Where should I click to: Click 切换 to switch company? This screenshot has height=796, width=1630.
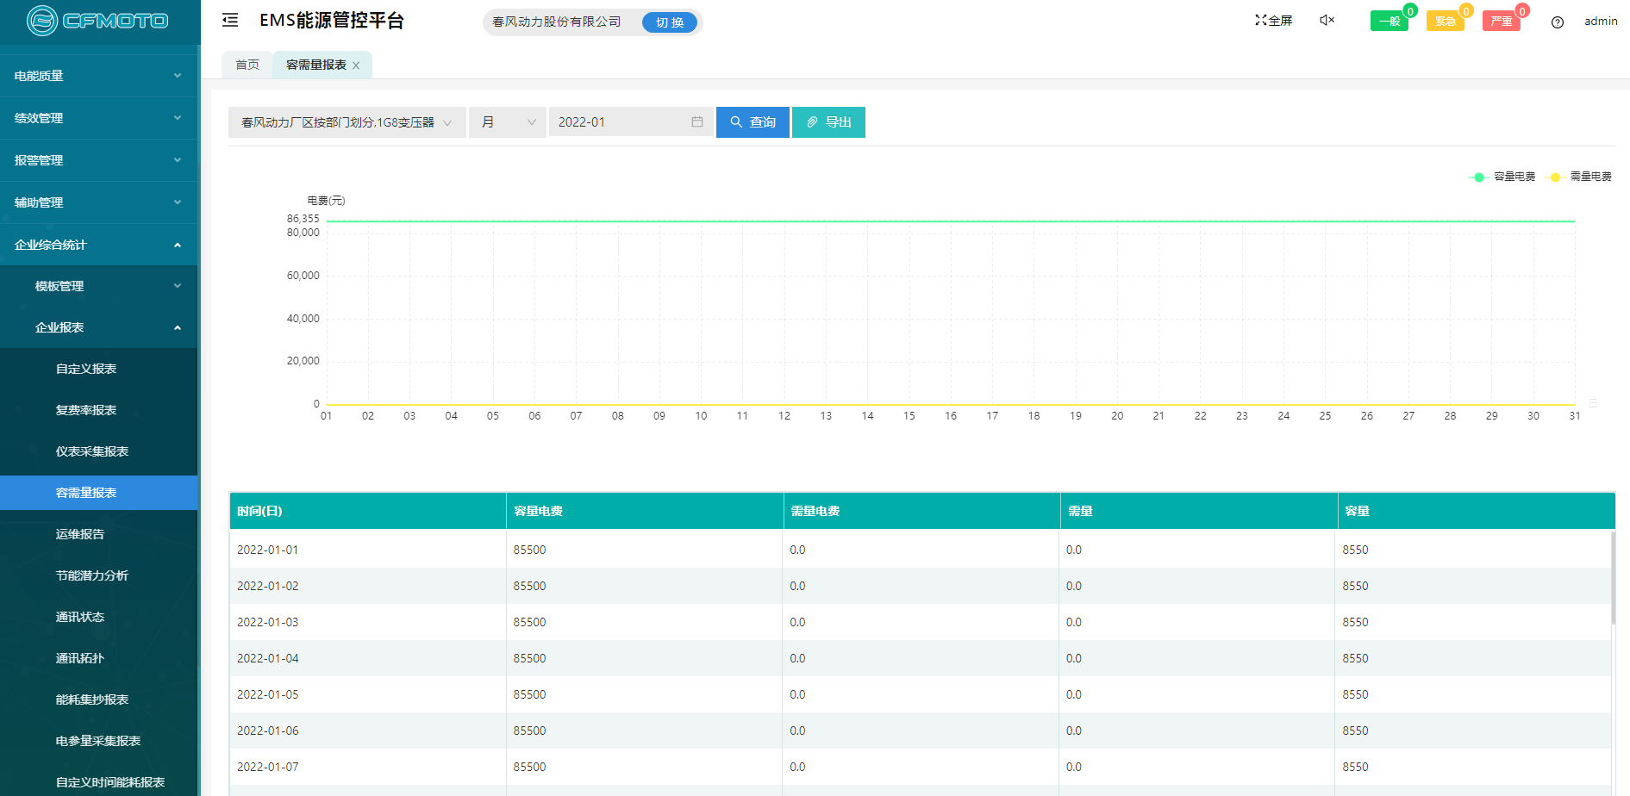click(669, 22)
